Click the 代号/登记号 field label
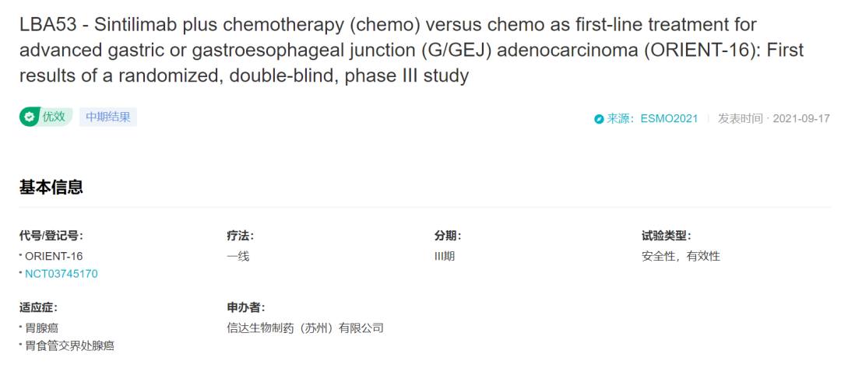The height and width of the screenshot is (368, 841). tap(51, 236)
